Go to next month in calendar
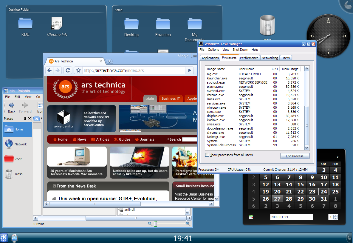The image size is (353, 243). [337, 157]
